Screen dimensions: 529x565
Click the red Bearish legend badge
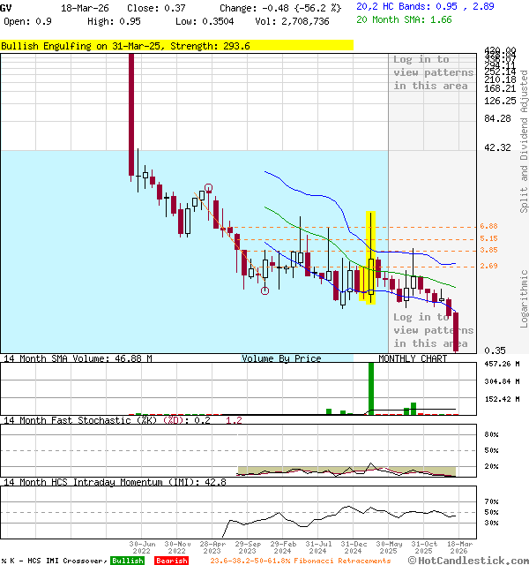(170, 561)
